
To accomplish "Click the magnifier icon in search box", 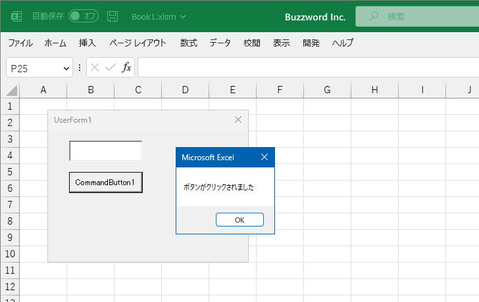I will point(374,16).
